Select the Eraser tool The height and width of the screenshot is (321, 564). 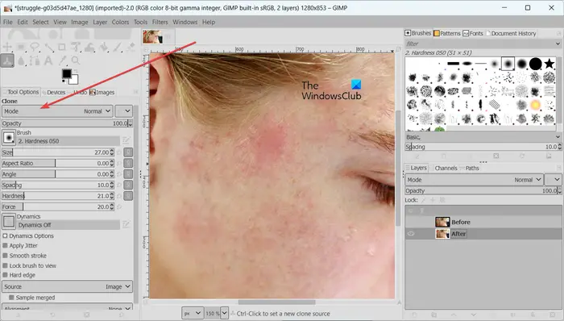point(131,47)
